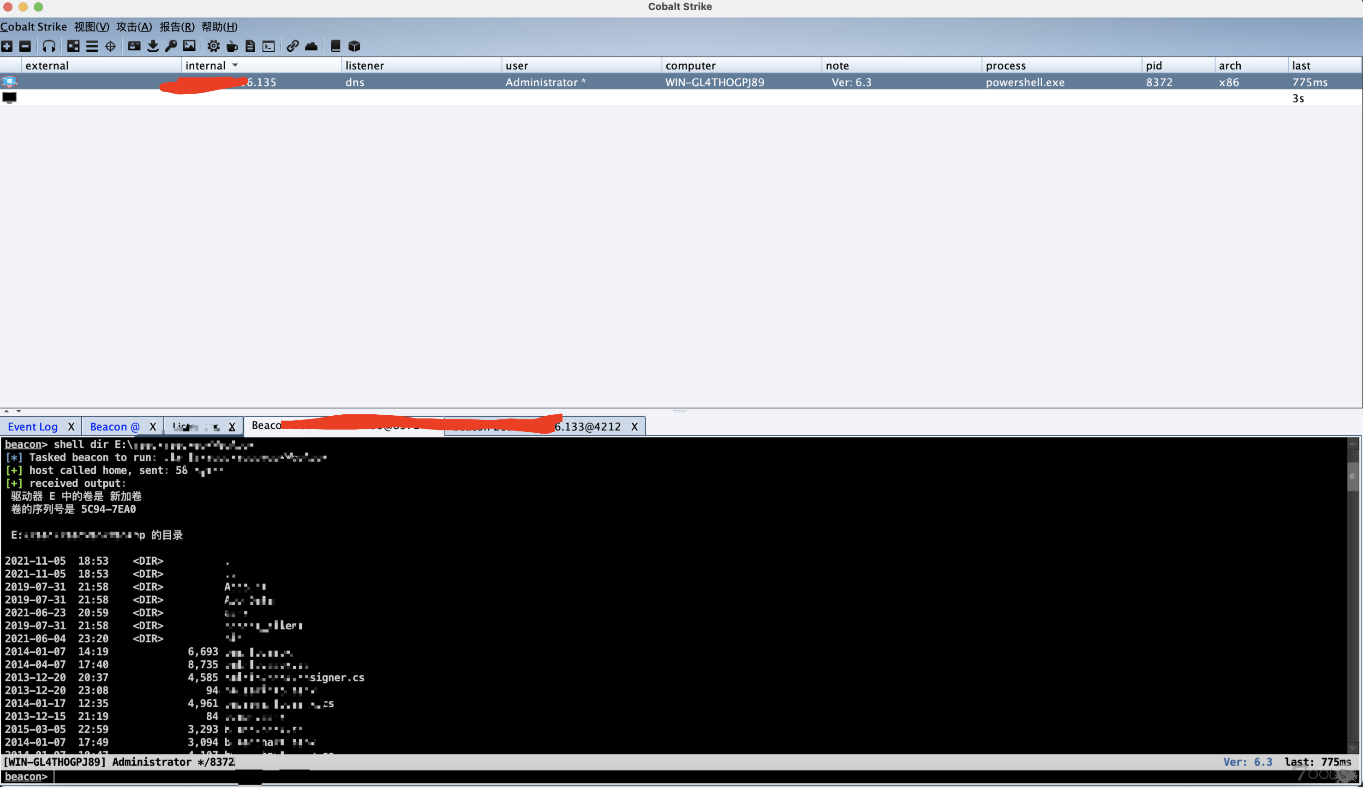This screenshot has width=1364, height=788.
Task: Open credentials view card icon
Action: [134, 46]
